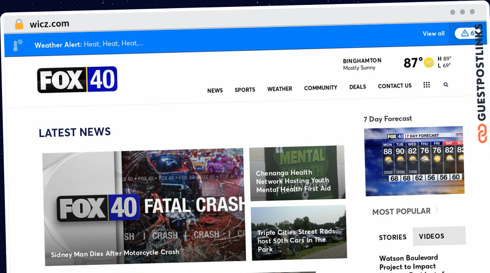Open the DEALS menu
The image size is (490, 273).
click(x=358, y=87)
